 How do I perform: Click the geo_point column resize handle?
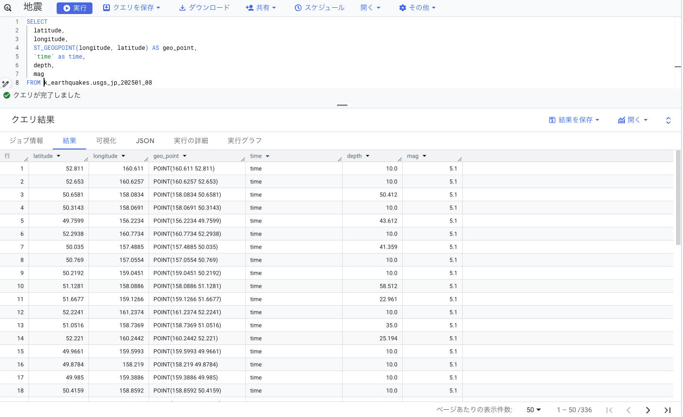[243, 159]
